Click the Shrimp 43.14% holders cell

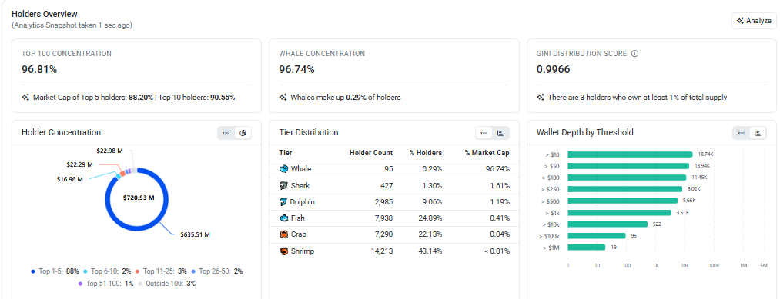pyautogui.click(x=431, y=251)
